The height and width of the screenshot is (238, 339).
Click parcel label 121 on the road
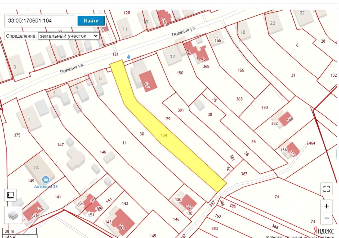click(x=115, y=54)
